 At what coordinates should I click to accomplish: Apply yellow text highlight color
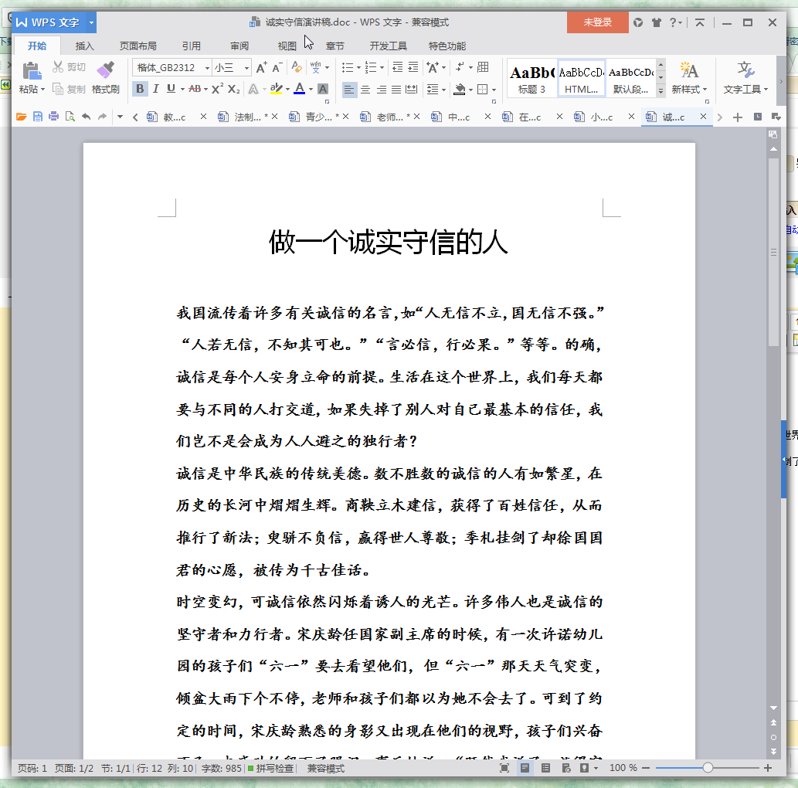tap(276, 89)
